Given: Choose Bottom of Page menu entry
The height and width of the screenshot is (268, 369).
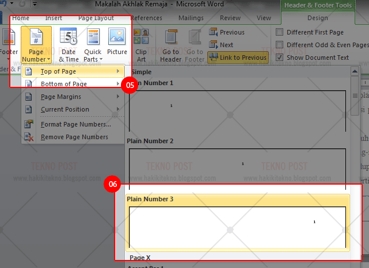Looking at the screenshot, I should [x=73, y=84].
